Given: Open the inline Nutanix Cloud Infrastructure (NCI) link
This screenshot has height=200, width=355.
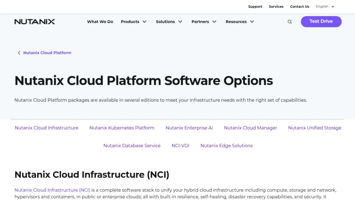Looking at the screenshot, I should [x=52, y=190].
